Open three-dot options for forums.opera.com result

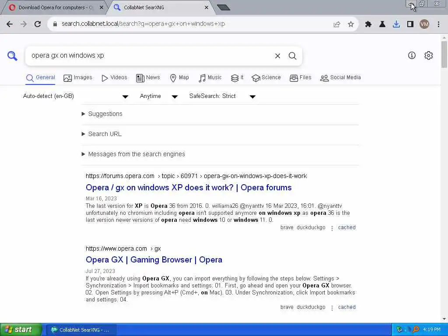(332, 228)
